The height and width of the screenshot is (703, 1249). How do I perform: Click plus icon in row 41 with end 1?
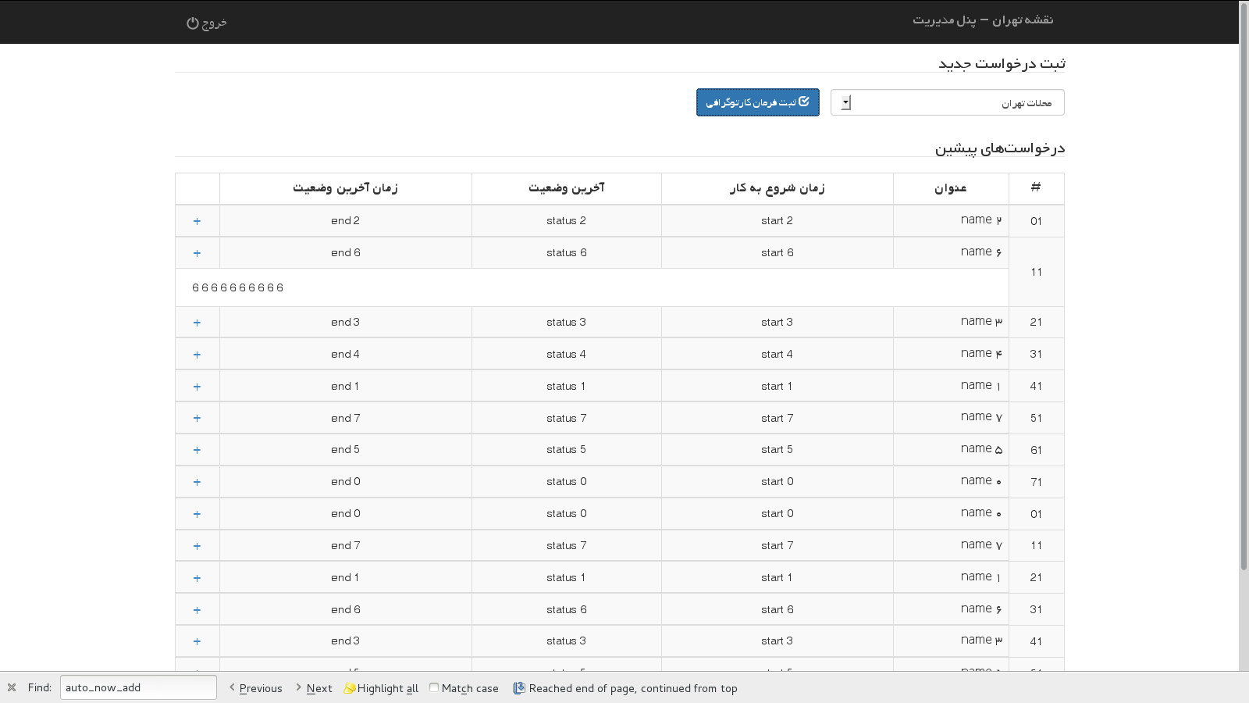pyautogui.click(x=197, y=387)
